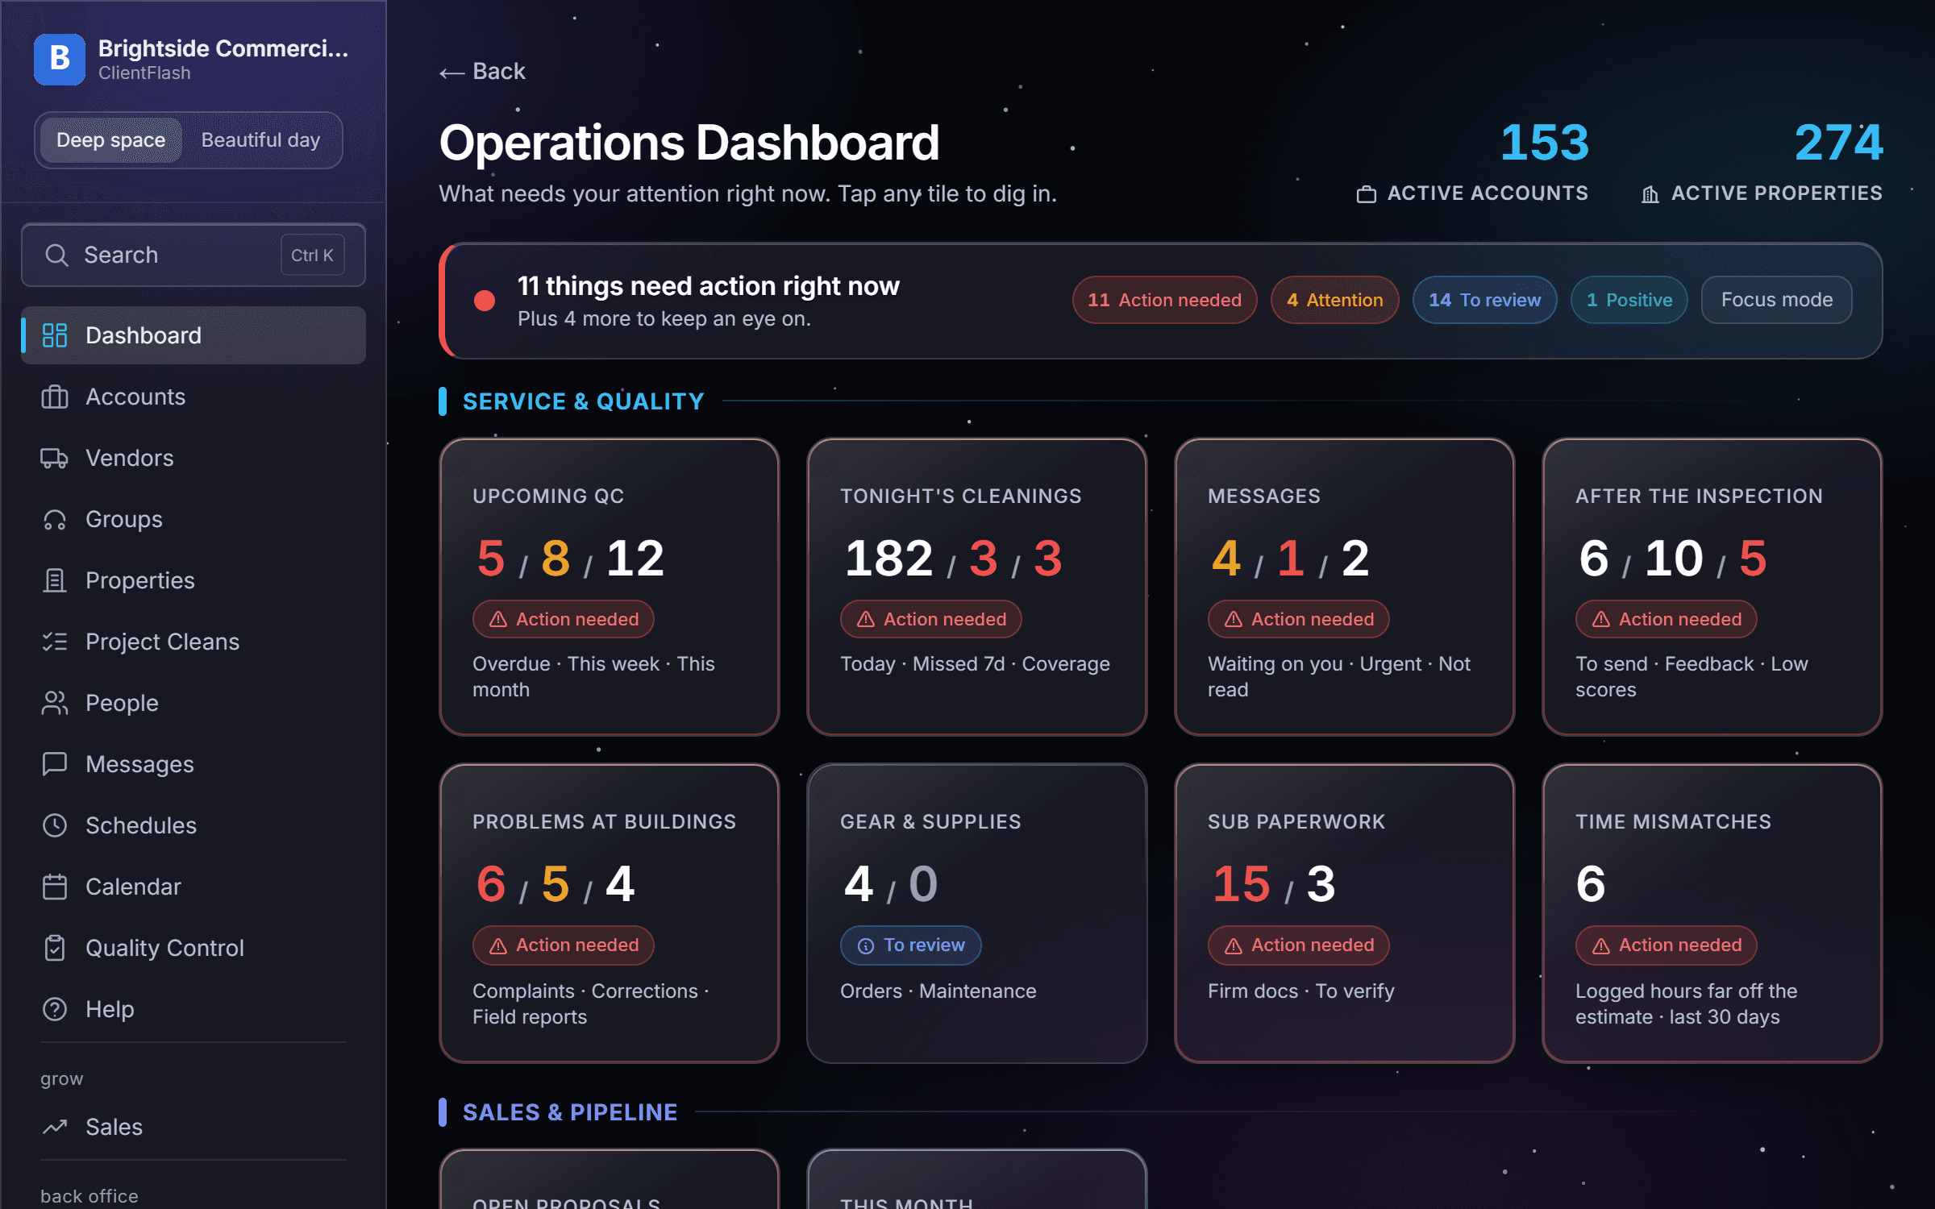Filter by 1 Positive chip
This screenshot has height=1209, width=1935.
pos(1629,300)
